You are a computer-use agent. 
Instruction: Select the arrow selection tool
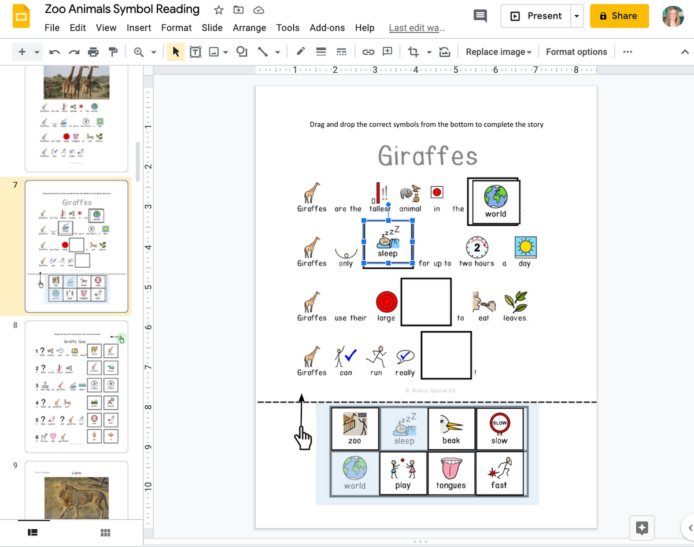click(175, 51)
